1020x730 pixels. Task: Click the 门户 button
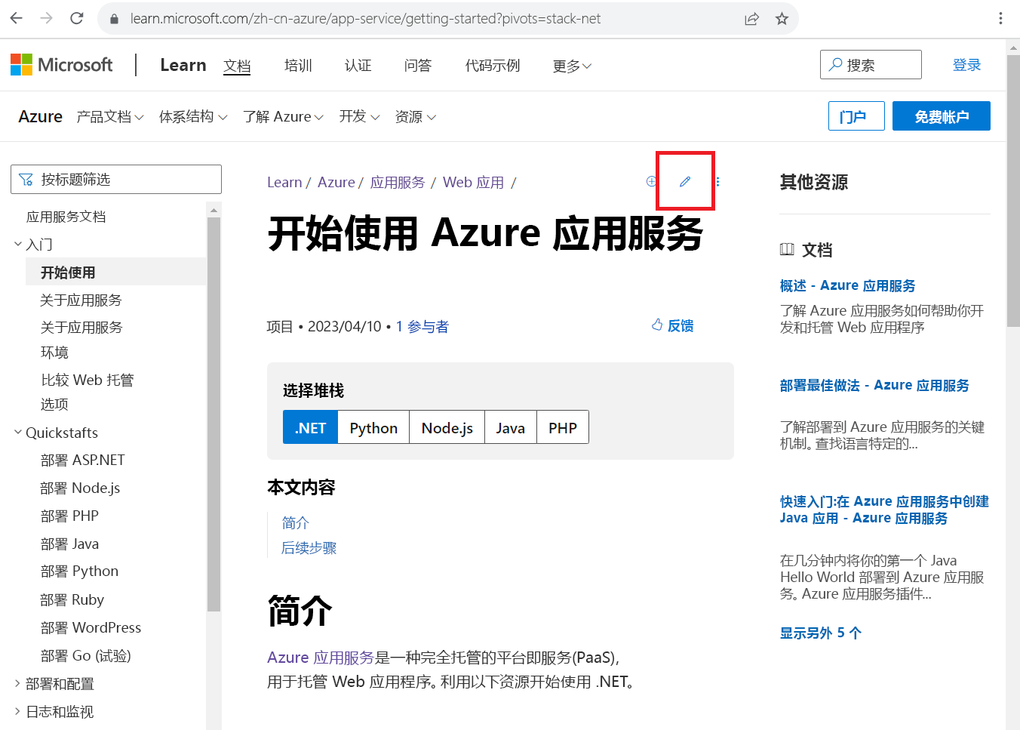point(856,116)
